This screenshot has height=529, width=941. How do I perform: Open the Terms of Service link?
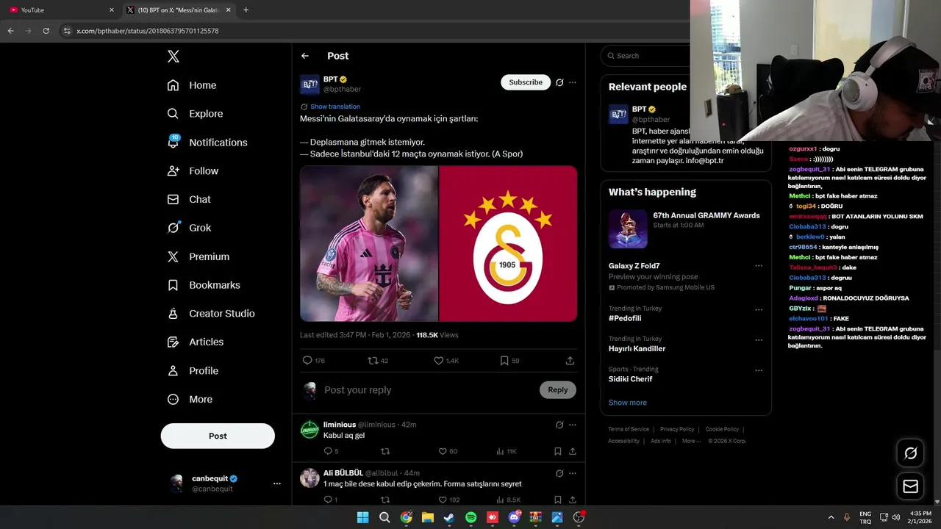point(629,429)
